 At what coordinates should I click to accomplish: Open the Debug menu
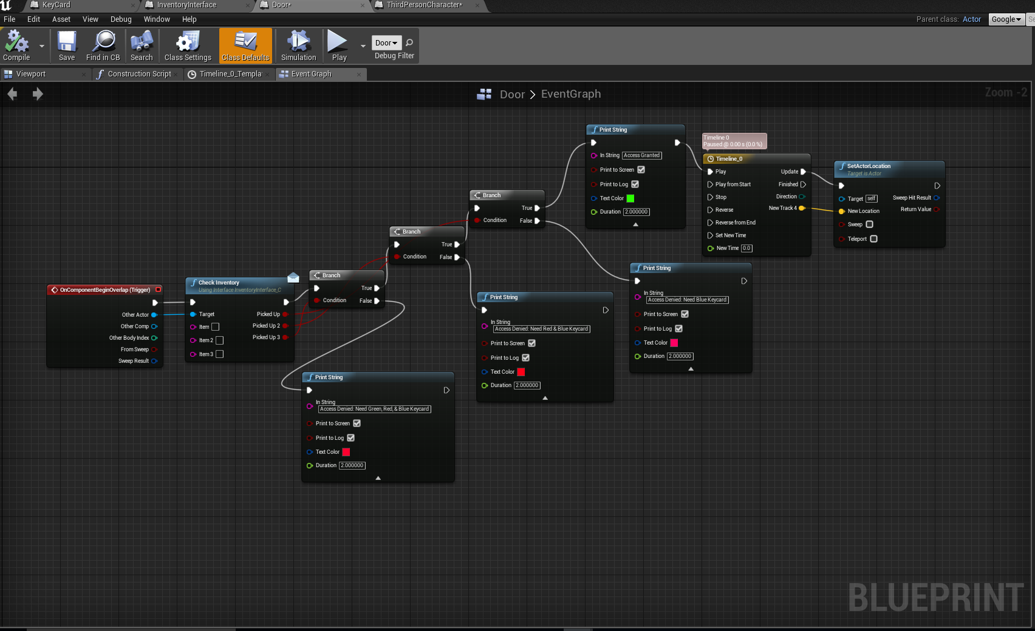point(121,19)
